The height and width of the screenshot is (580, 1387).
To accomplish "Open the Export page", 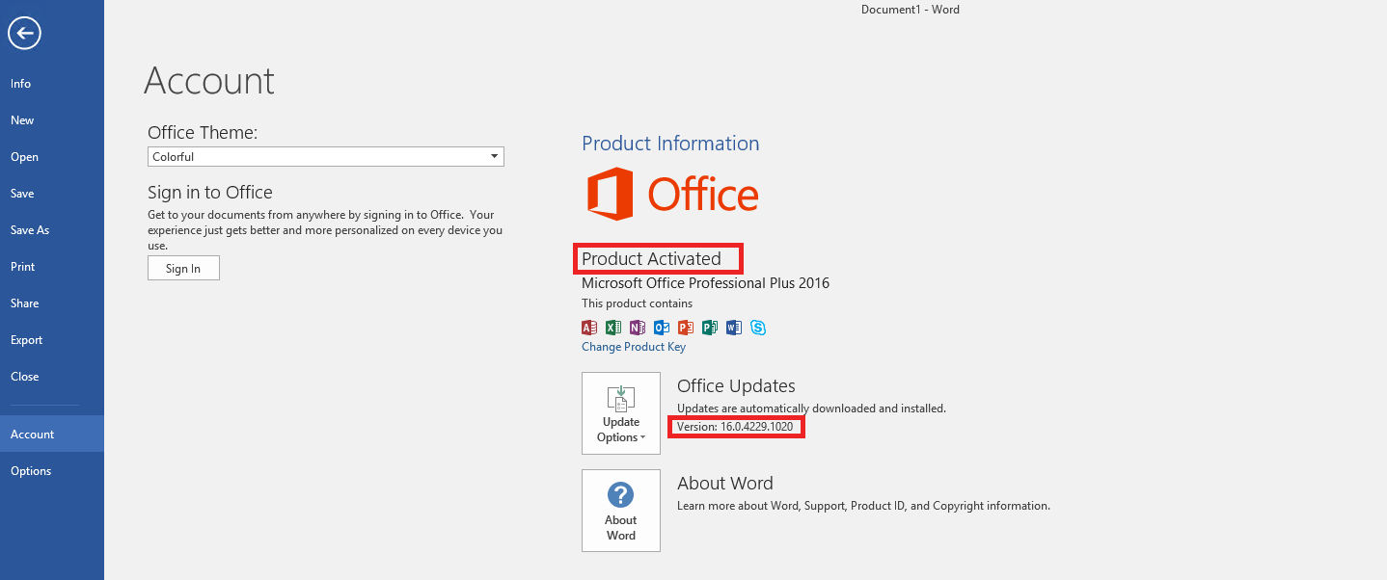I will [52, 340].
